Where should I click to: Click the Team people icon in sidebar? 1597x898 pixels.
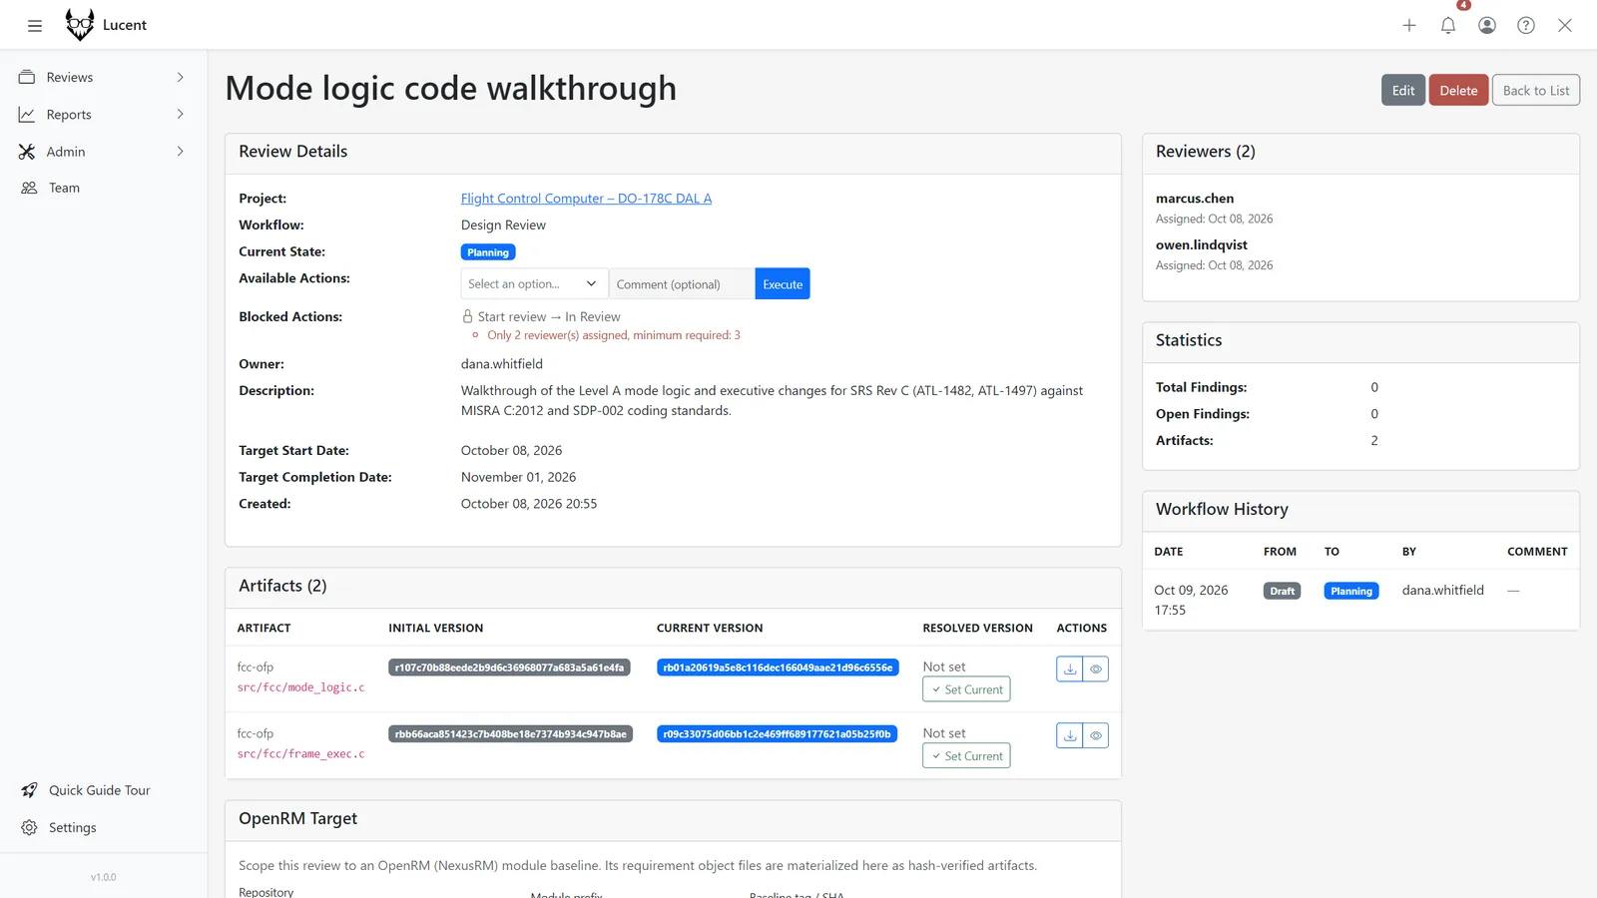tap(29, 188)
